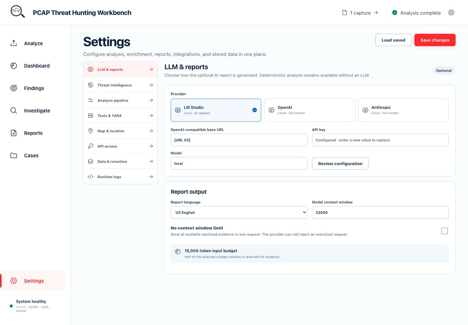Open the 1 capture link
Image resolution: width=468 pixels, height=325 pixels.
pos(360,13)
